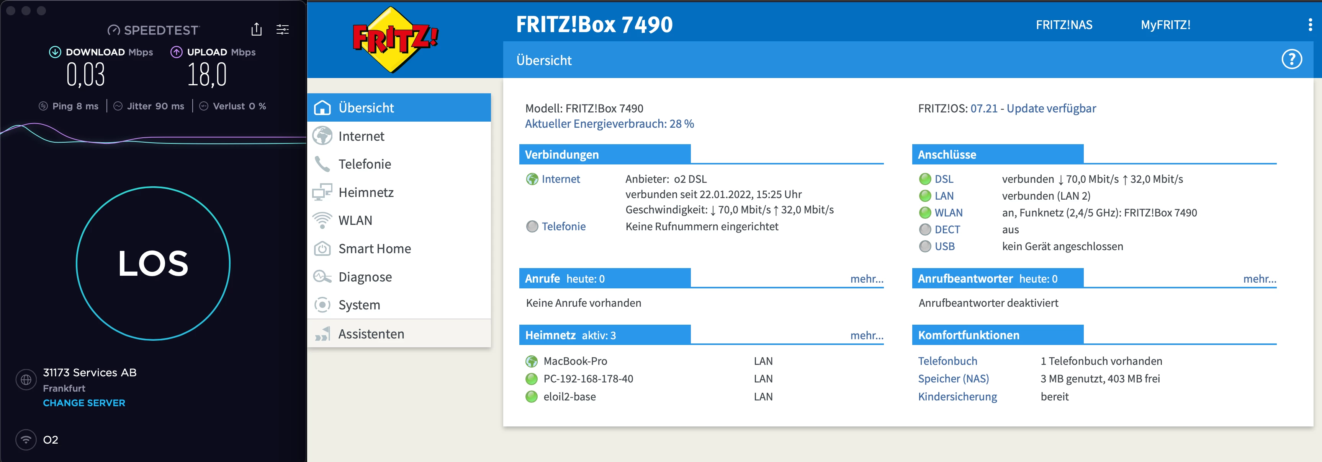Click the Wi-Fi icon next to O2
Image resolution: width=1322 pixels, height=462 pixels.
point(26,439)
